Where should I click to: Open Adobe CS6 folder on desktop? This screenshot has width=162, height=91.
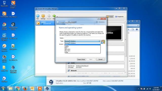4,69
